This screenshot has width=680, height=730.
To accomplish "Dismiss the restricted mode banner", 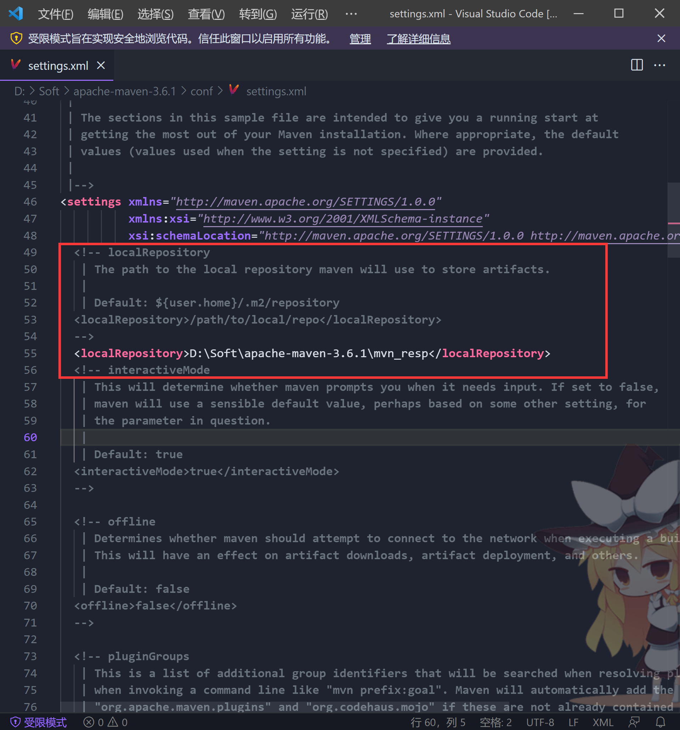I will coord(661,39).
